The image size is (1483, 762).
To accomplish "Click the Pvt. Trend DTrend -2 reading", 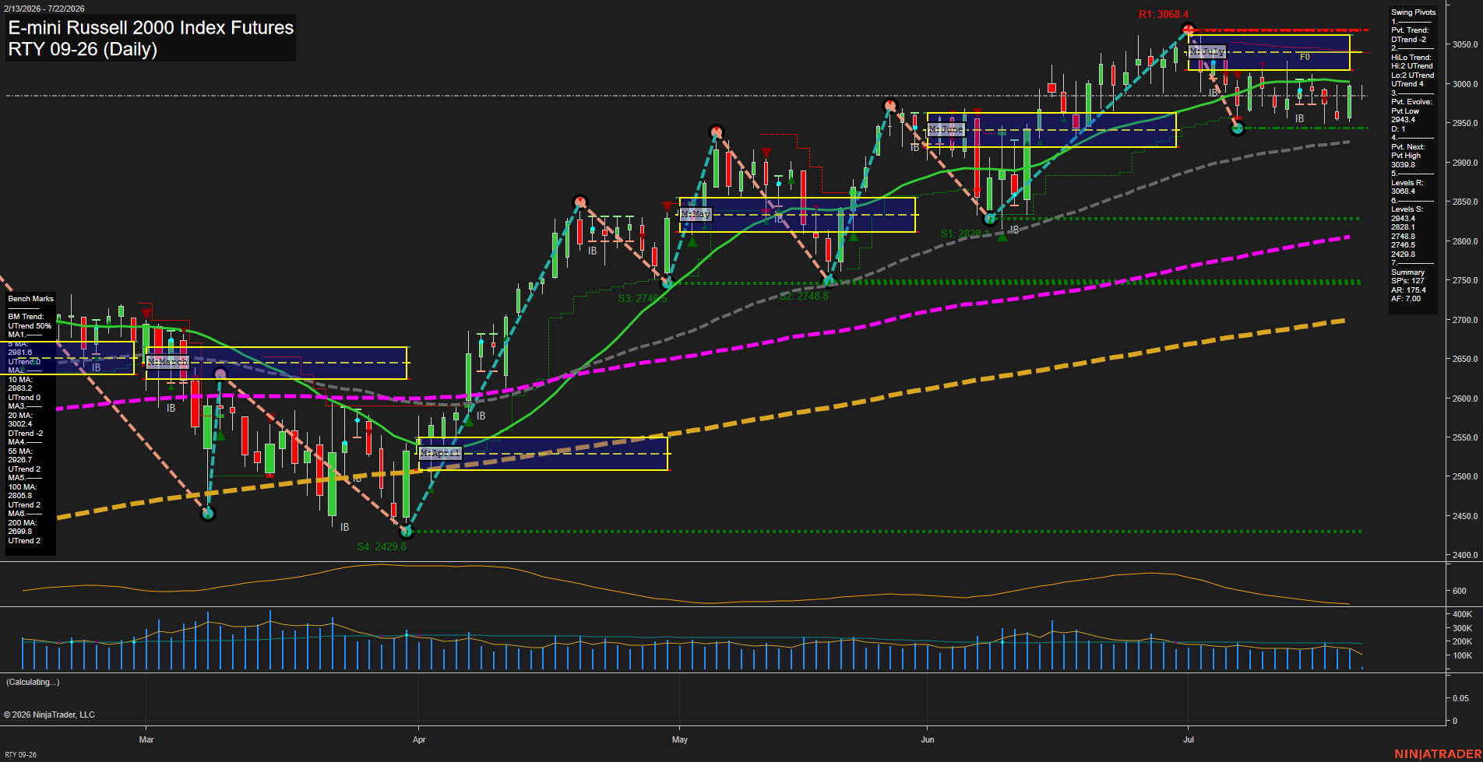I will [1410, 35].
